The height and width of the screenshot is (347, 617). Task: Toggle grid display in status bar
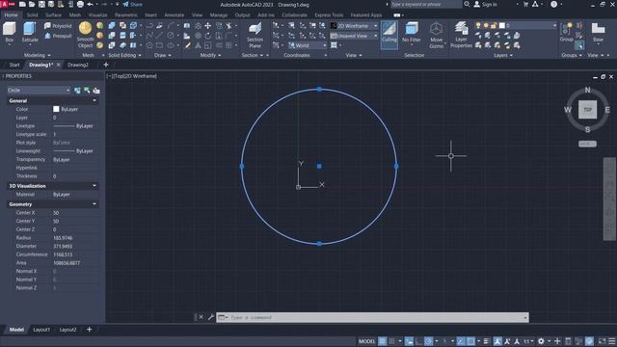click(x=382, y=341)
